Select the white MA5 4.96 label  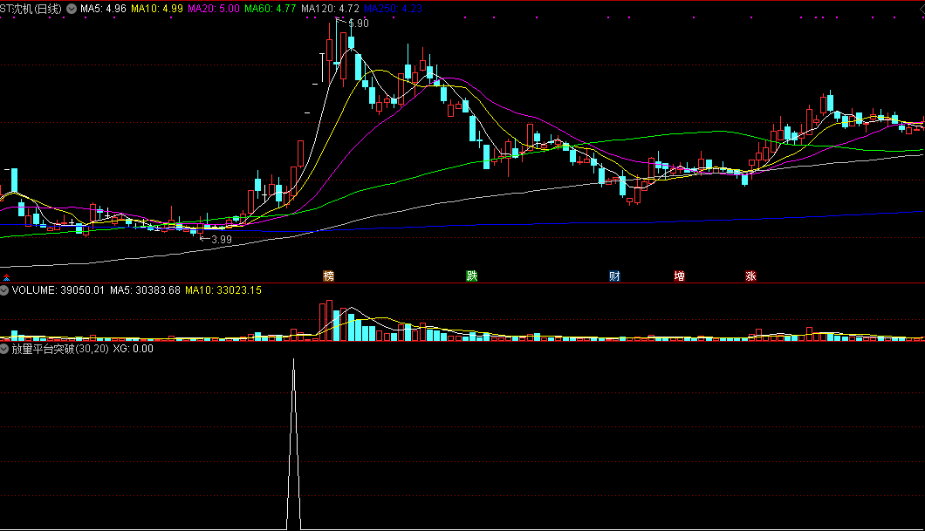click(103, 9)
